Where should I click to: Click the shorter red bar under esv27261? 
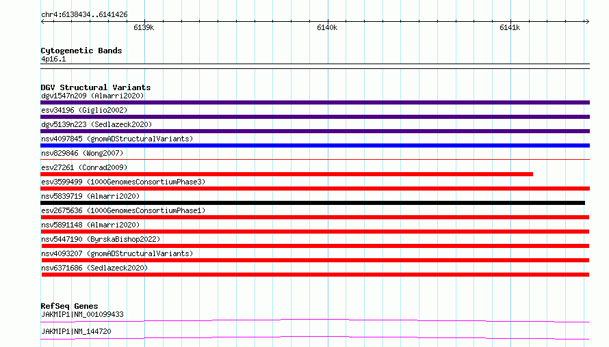point(287,174)
